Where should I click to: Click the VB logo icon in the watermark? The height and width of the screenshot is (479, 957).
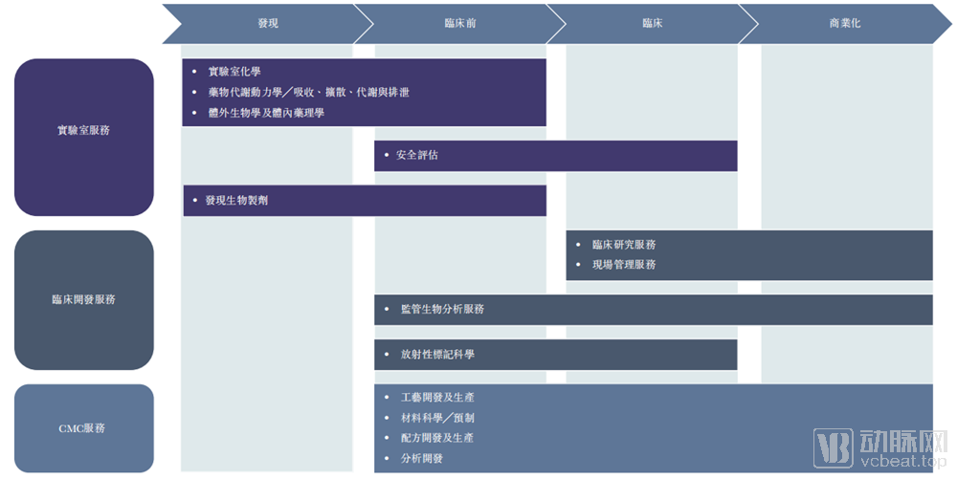tap(833, 448)
